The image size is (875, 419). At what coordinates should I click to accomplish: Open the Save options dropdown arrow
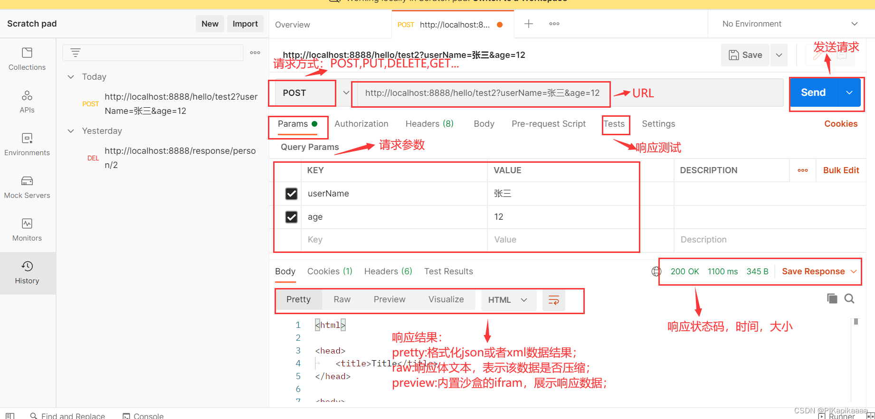tap(779, 55)
